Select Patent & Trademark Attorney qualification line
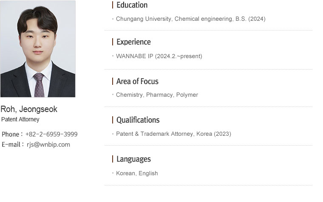 coord(174,134)
